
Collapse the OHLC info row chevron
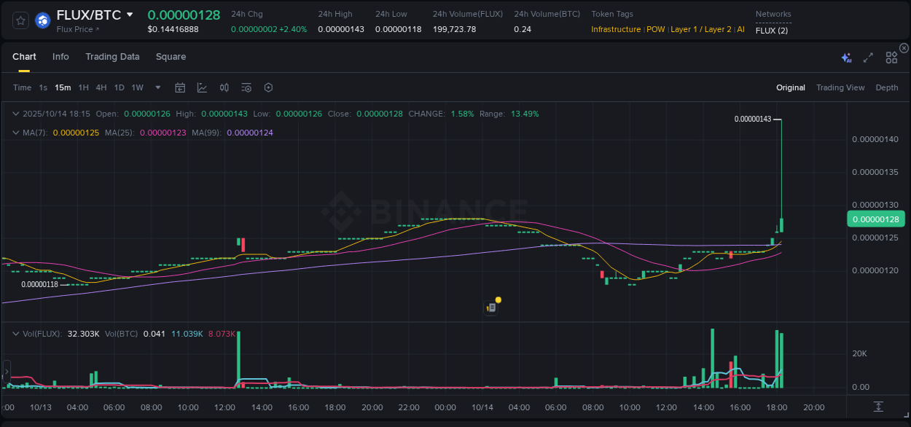[16, 114]
